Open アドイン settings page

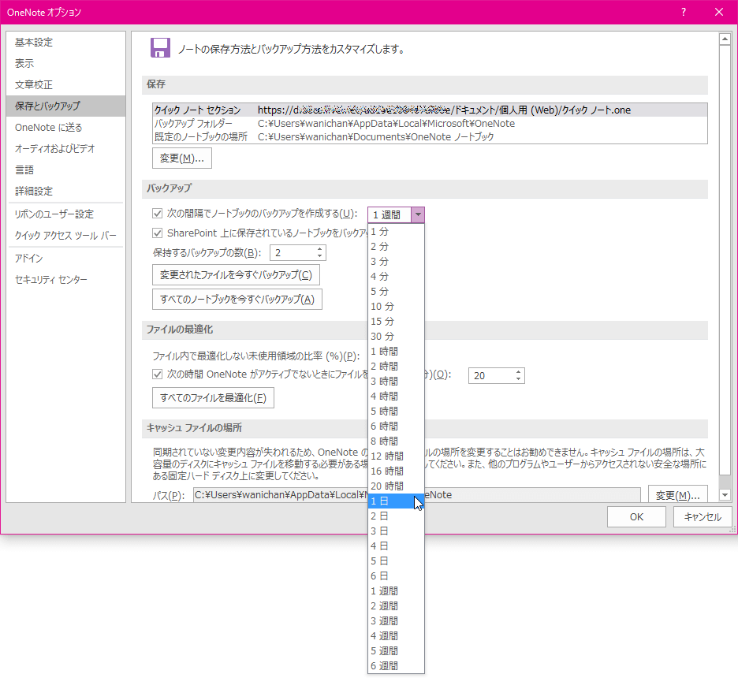pyautogui.click(x=66, y=259)
